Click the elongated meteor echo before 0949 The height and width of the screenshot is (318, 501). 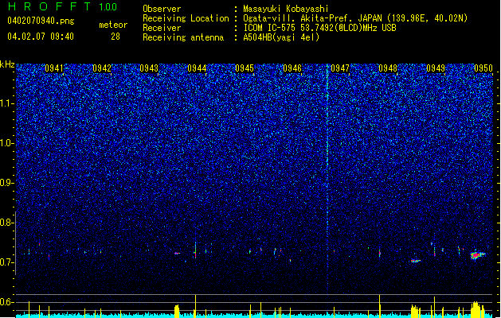415,261
